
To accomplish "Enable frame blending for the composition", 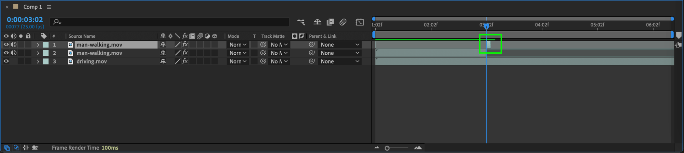I will (x=330, y=22).
